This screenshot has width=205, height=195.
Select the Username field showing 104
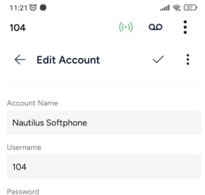point(104,167)
